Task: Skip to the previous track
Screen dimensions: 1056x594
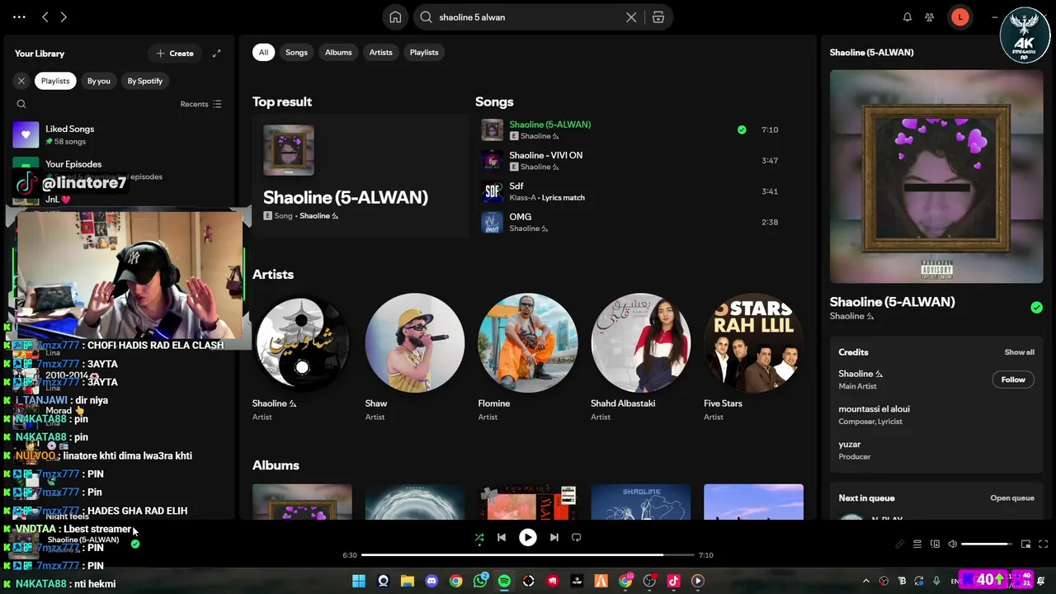Action: pos(502,538)
